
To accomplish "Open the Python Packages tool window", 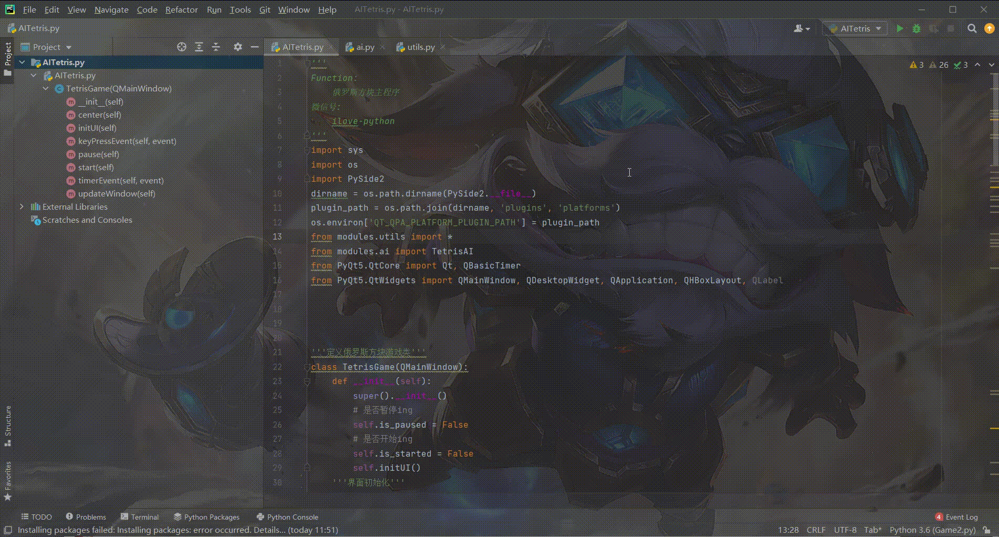I will (x=206, y=517).
